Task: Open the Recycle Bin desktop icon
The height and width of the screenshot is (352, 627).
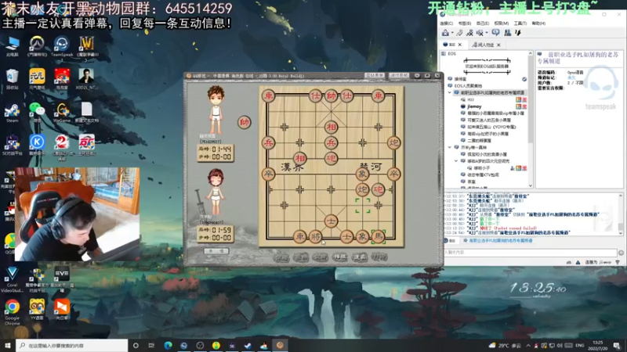Action: [x=12, y=79]
